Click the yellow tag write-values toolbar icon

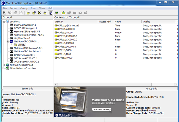click(x=63, y=13)
